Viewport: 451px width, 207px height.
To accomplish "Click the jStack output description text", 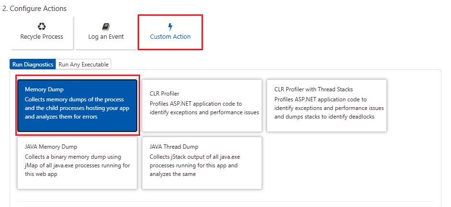I will (x=195, y=165).
